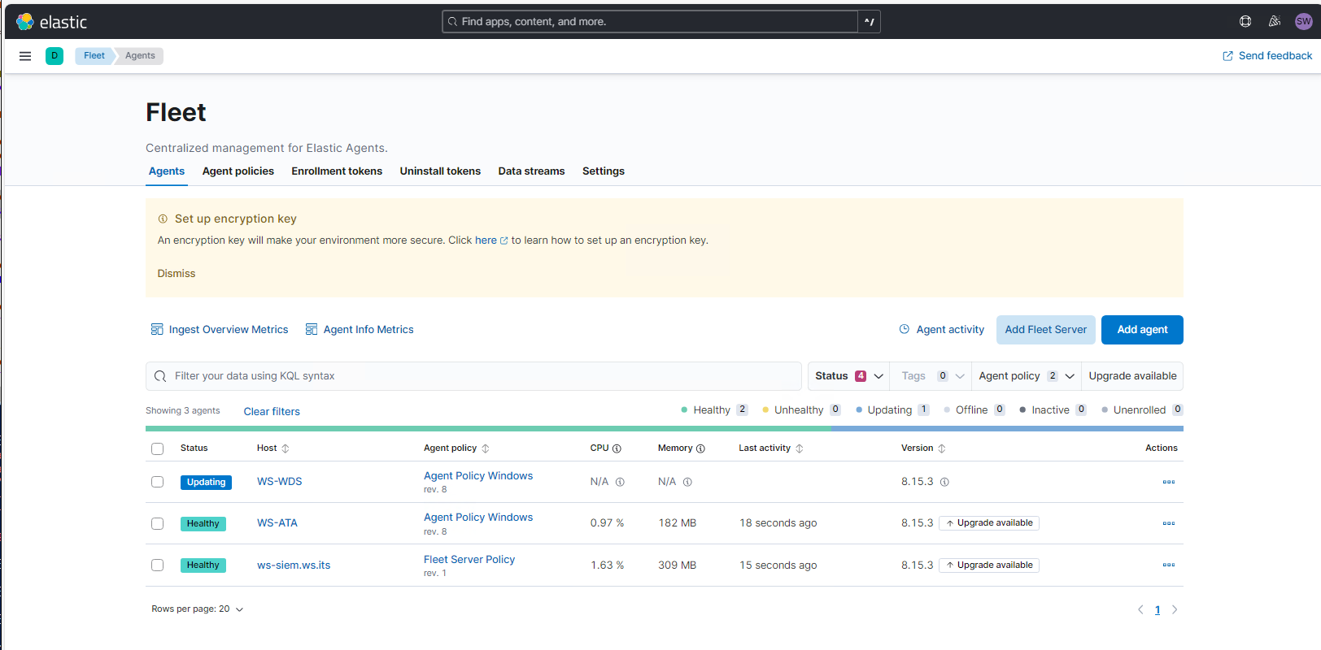The width and height of the screenshot is (1321, 650).
Task: Click the info icon beside WS-WDS version
Action: click(944, 482)
